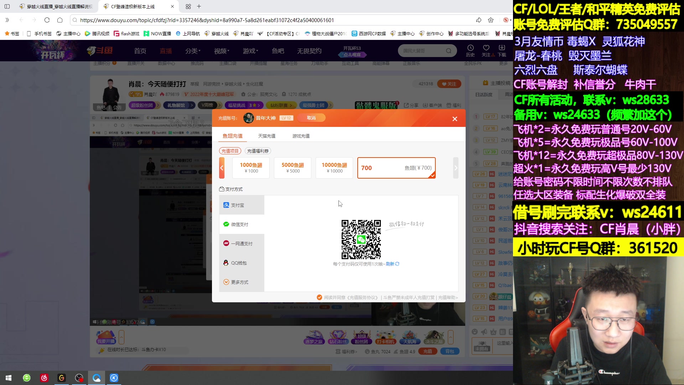Show more recharge amounts with right arrow

click(456, 168)
